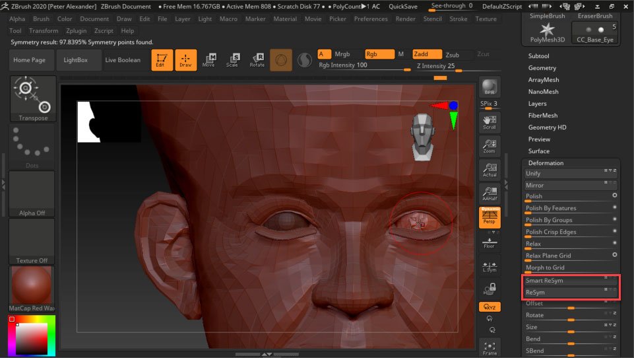Toggle L.Sym local symmetry
Screen dimensions: 634x358
click(x=490, y=266)
